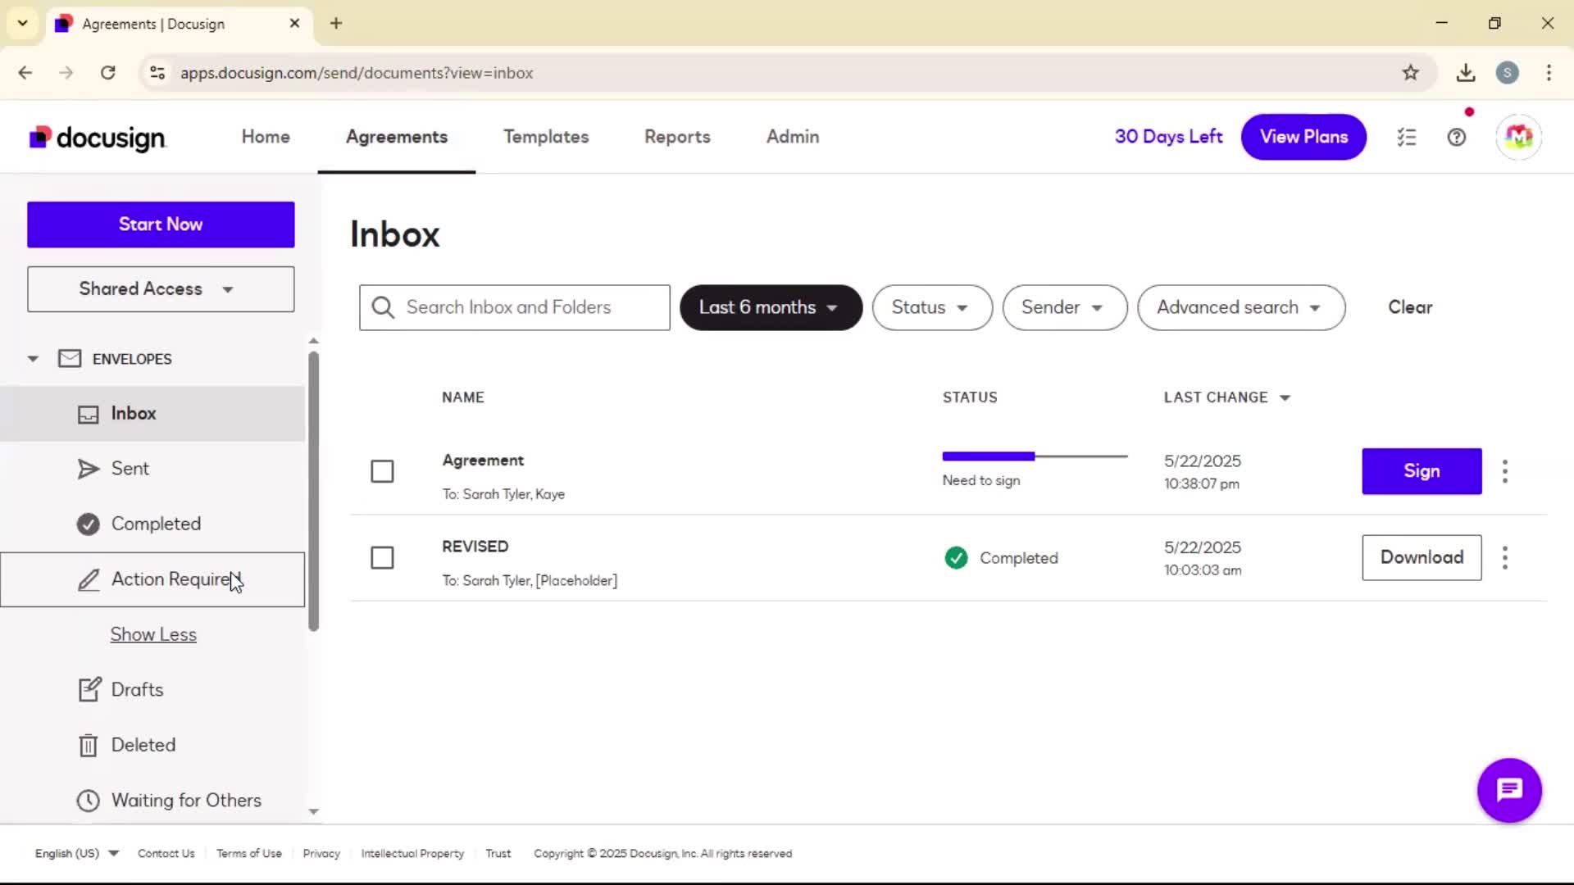
Task: Open the Admin tab
Action: pyautogui.click(x=793, y=137)
